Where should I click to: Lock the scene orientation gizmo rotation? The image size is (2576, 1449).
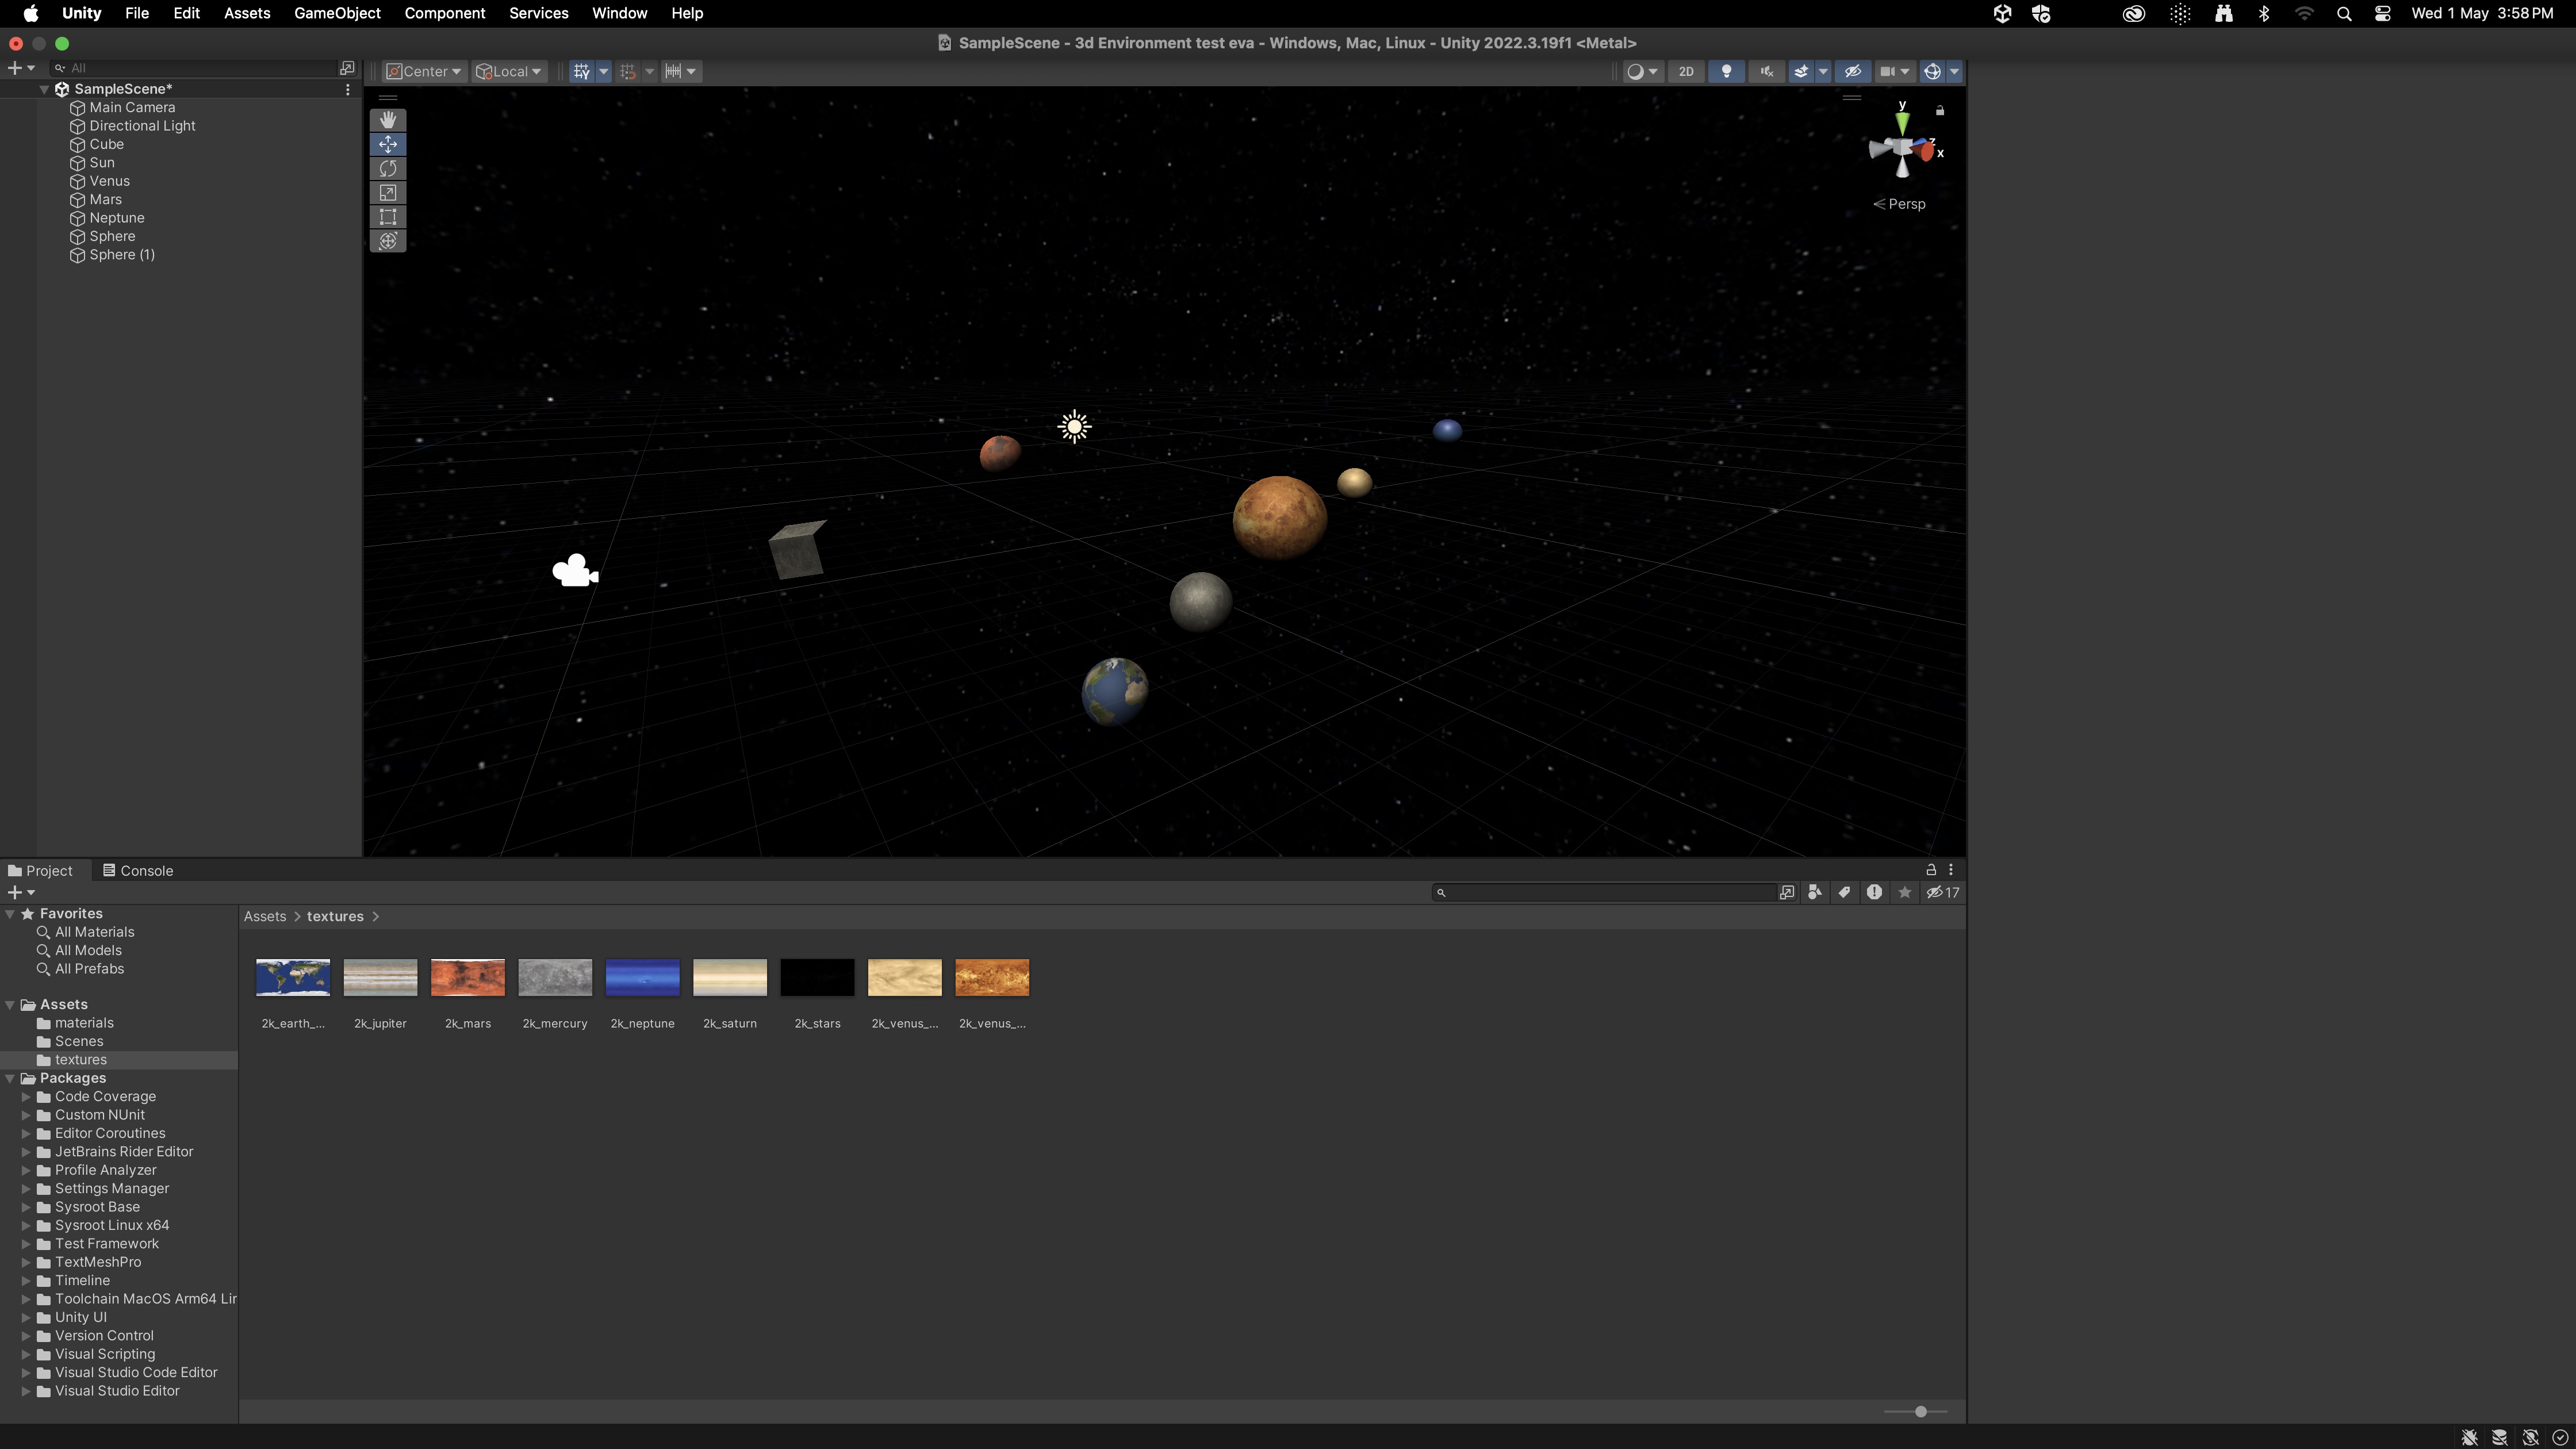tap(1940, 110)
